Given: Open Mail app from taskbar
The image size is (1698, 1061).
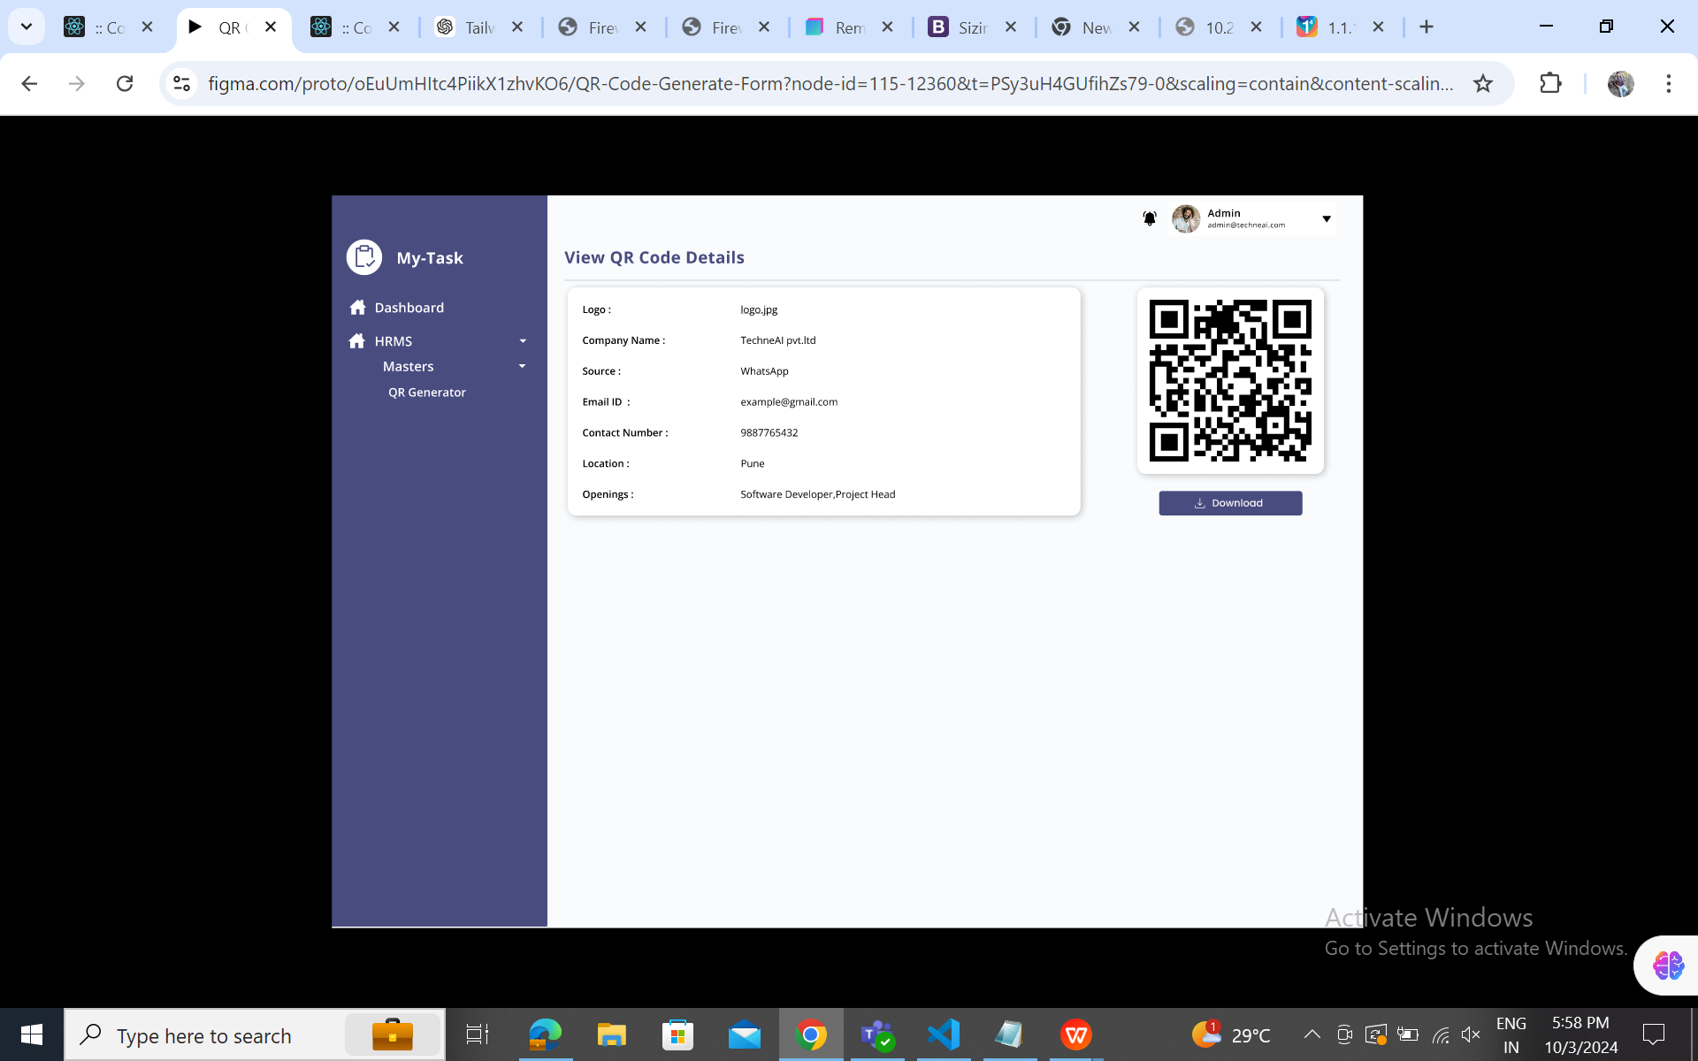Looking at the screenshot, I should (745, 1034).
